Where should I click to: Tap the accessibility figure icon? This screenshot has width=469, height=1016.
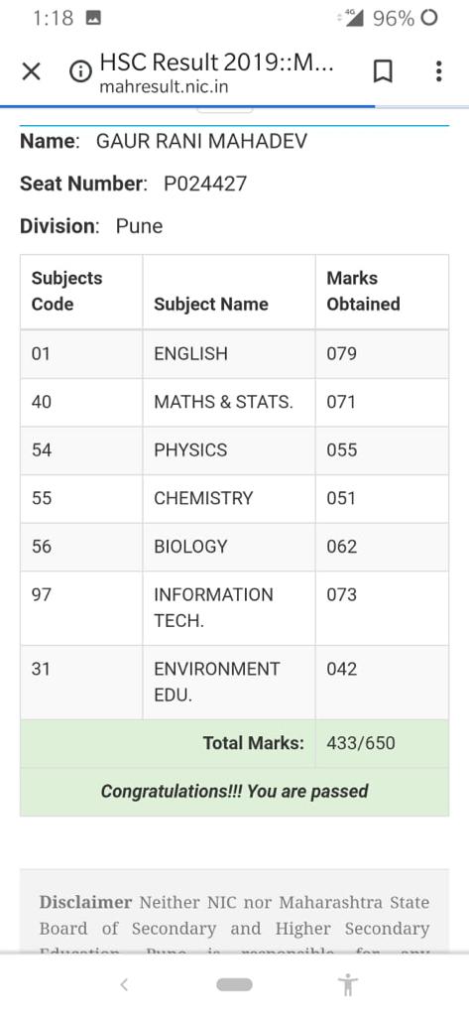[348, 985]
